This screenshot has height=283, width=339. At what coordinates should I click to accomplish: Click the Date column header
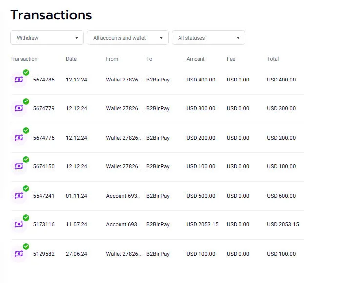click(71, 59)
